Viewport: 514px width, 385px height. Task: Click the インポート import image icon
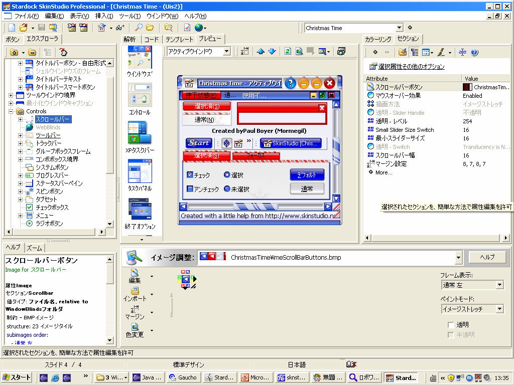tap(135, 294)
